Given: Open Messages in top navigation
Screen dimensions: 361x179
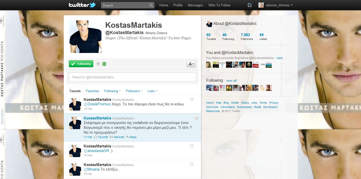Looking at the screenshot, I should click(x=195, y=5).
